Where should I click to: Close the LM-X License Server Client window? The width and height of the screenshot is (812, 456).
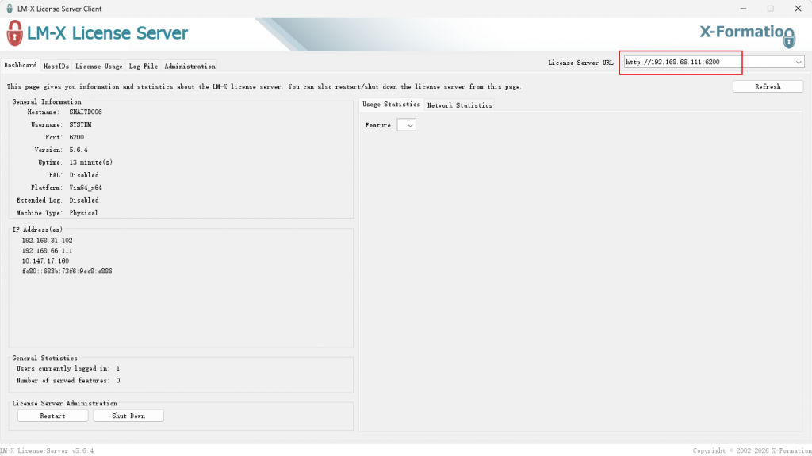click(797, 9)
